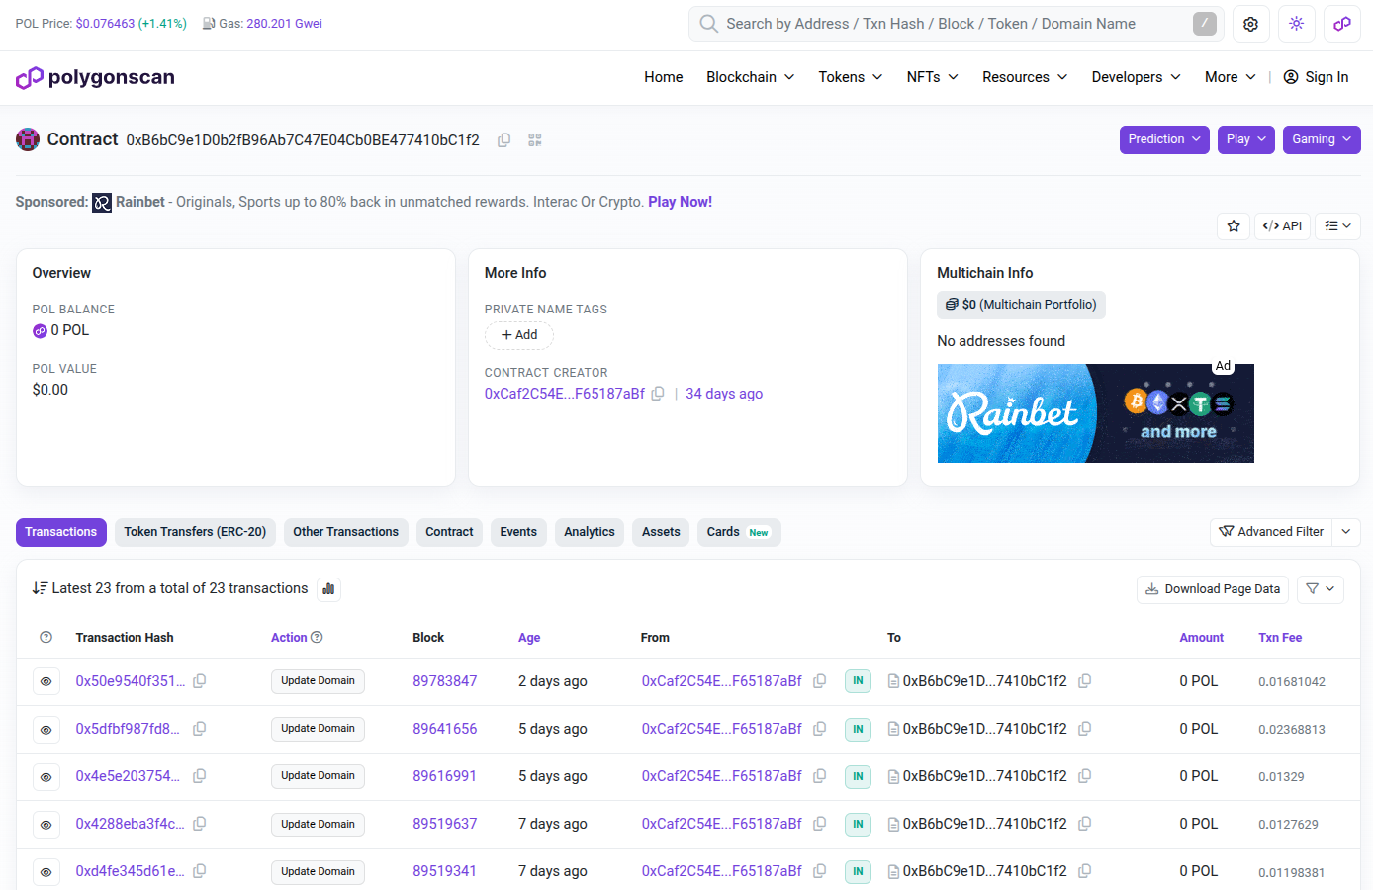Copy the contract address
The height and width of the screenshot is (890, 1373).
click(x=503, y=140)
